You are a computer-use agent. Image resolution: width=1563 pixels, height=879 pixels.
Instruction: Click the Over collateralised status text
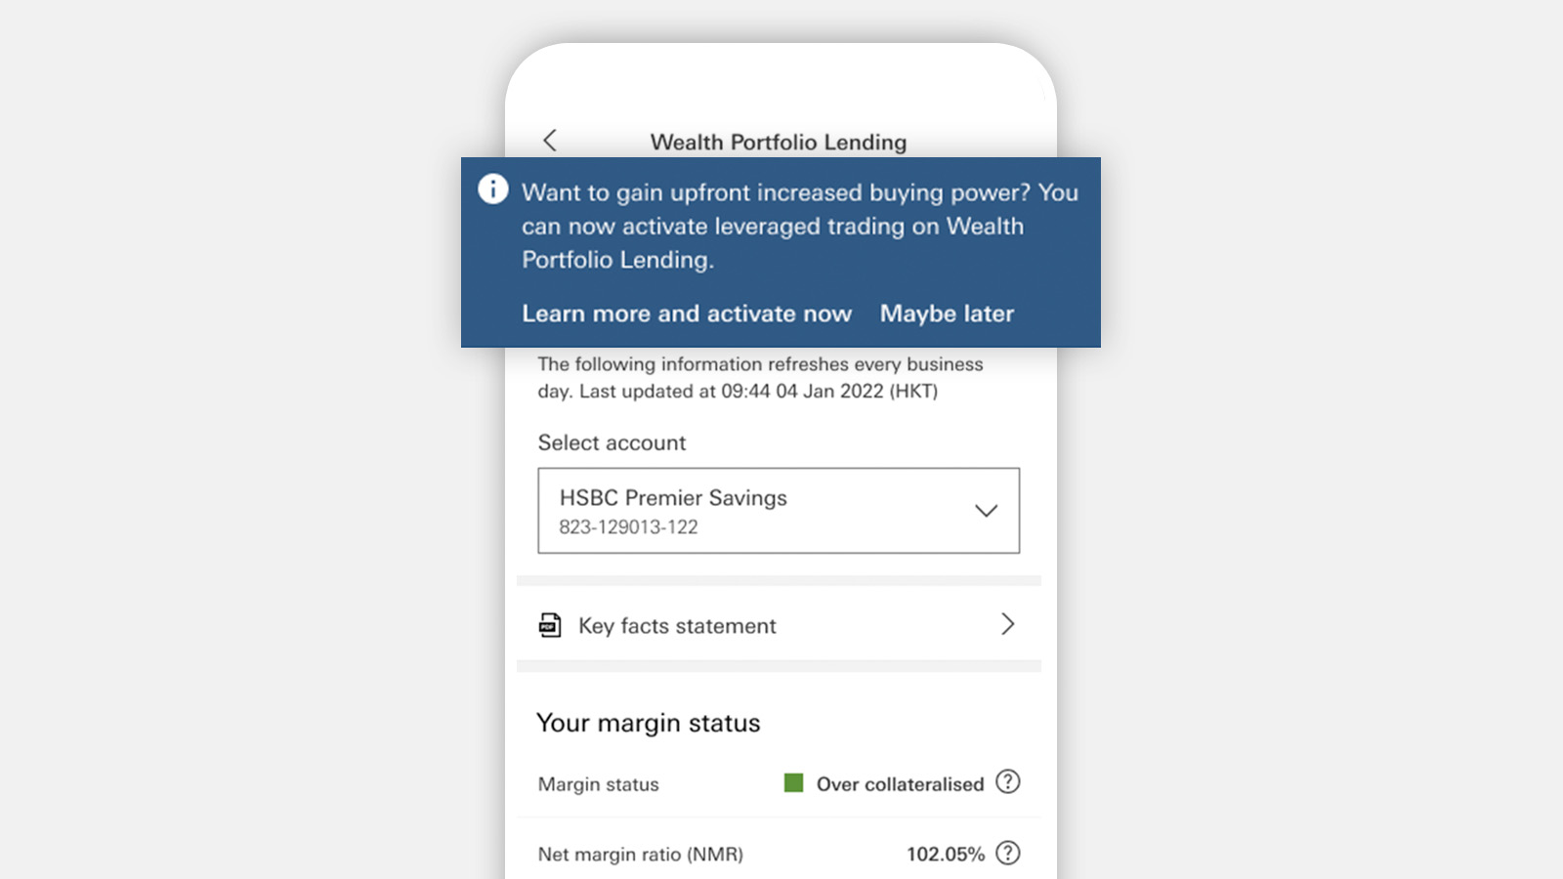click(900, 784)
